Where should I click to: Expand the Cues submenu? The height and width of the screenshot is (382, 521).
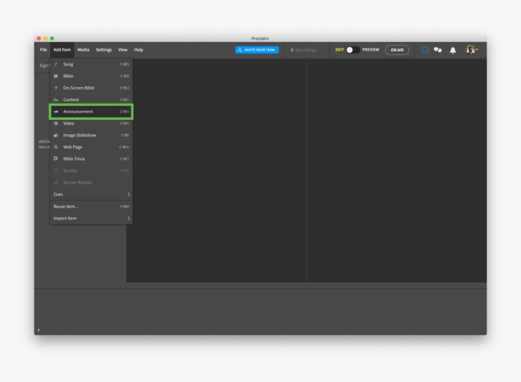coord(91,194)
